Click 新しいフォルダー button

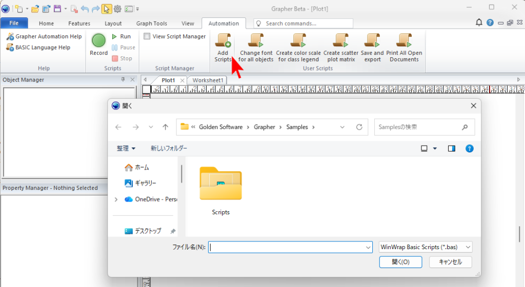click(169, 148)
